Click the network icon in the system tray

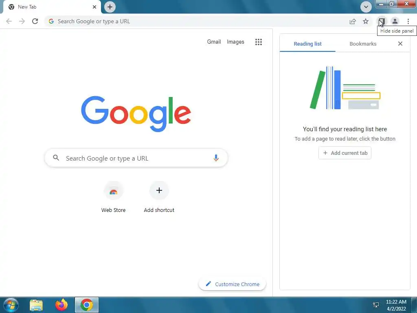[376, 305]
